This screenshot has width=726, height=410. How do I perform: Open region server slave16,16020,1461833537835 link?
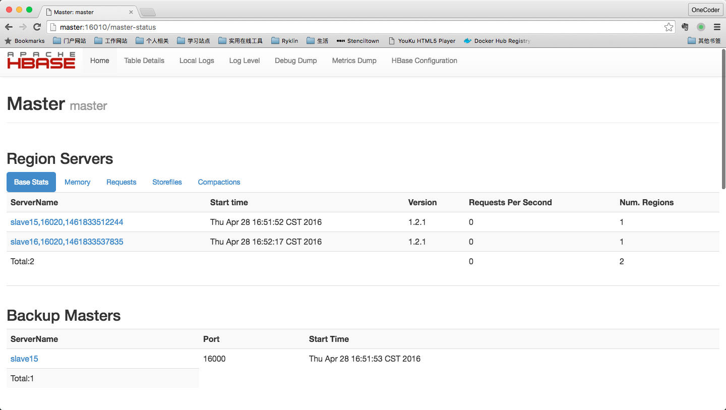tap(67, 242)
